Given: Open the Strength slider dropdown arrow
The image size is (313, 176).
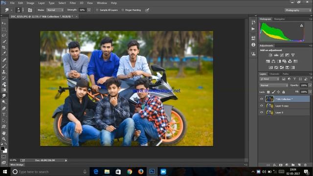Looking at the screenshot, I should pos(89,10).
